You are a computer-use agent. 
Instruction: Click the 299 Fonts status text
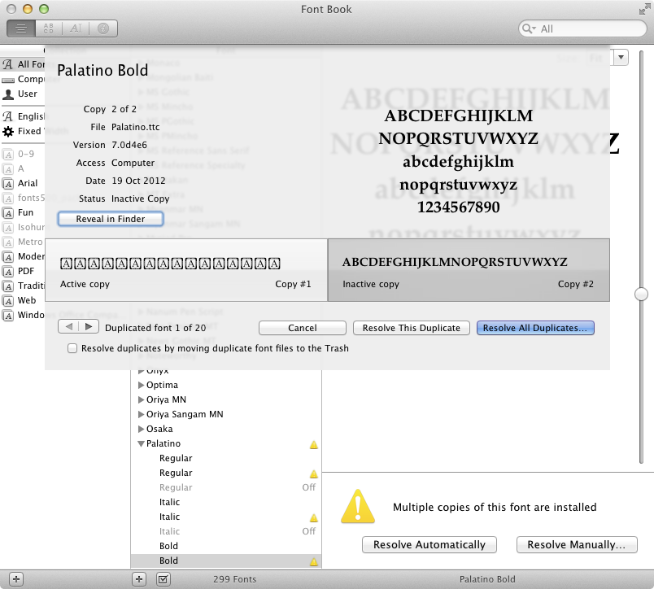pos(234,579)
